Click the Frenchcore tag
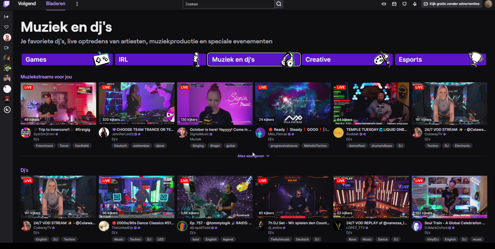This screenshot has width=495, height=249. click(45, 146)
